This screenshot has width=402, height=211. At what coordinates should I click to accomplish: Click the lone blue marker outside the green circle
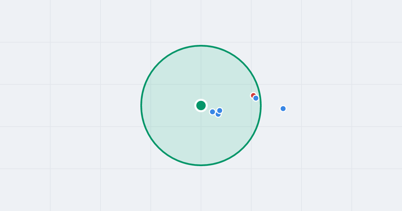[283, 109]
